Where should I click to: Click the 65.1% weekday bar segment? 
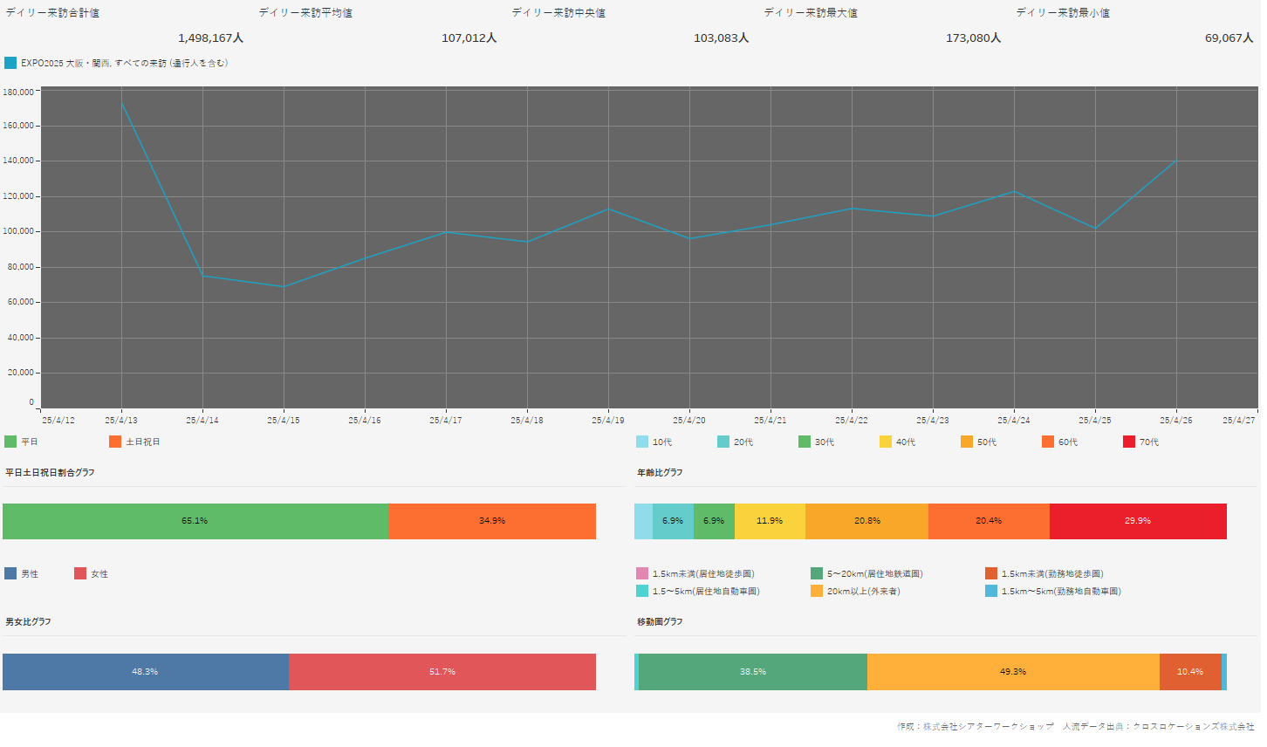(195, 521)
